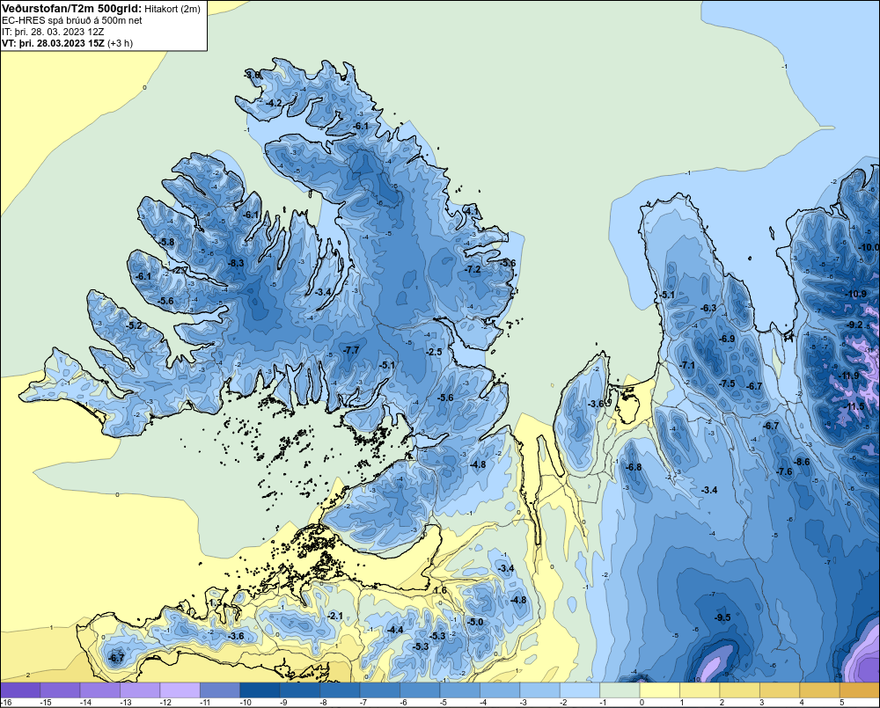
Task: Click the temperature value '-2.7' on map
Action: (x=180, y=270)
